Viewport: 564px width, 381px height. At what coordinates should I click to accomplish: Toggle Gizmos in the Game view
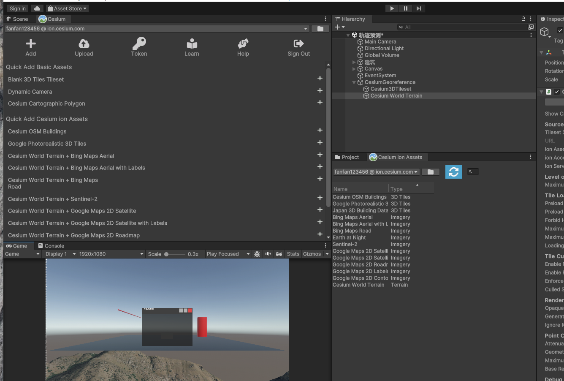312,254
